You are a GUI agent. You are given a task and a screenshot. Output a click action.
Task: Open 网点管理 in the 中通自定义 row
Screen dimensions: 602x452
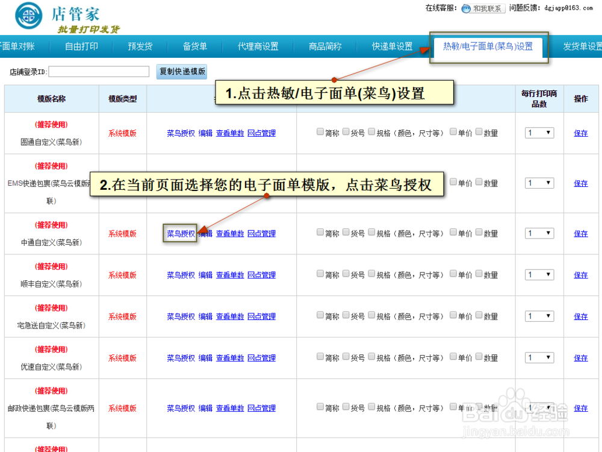tap(261, 233)
